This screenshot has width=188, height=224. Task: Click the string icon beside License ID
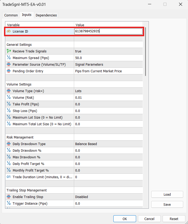[x=8, y=31]
